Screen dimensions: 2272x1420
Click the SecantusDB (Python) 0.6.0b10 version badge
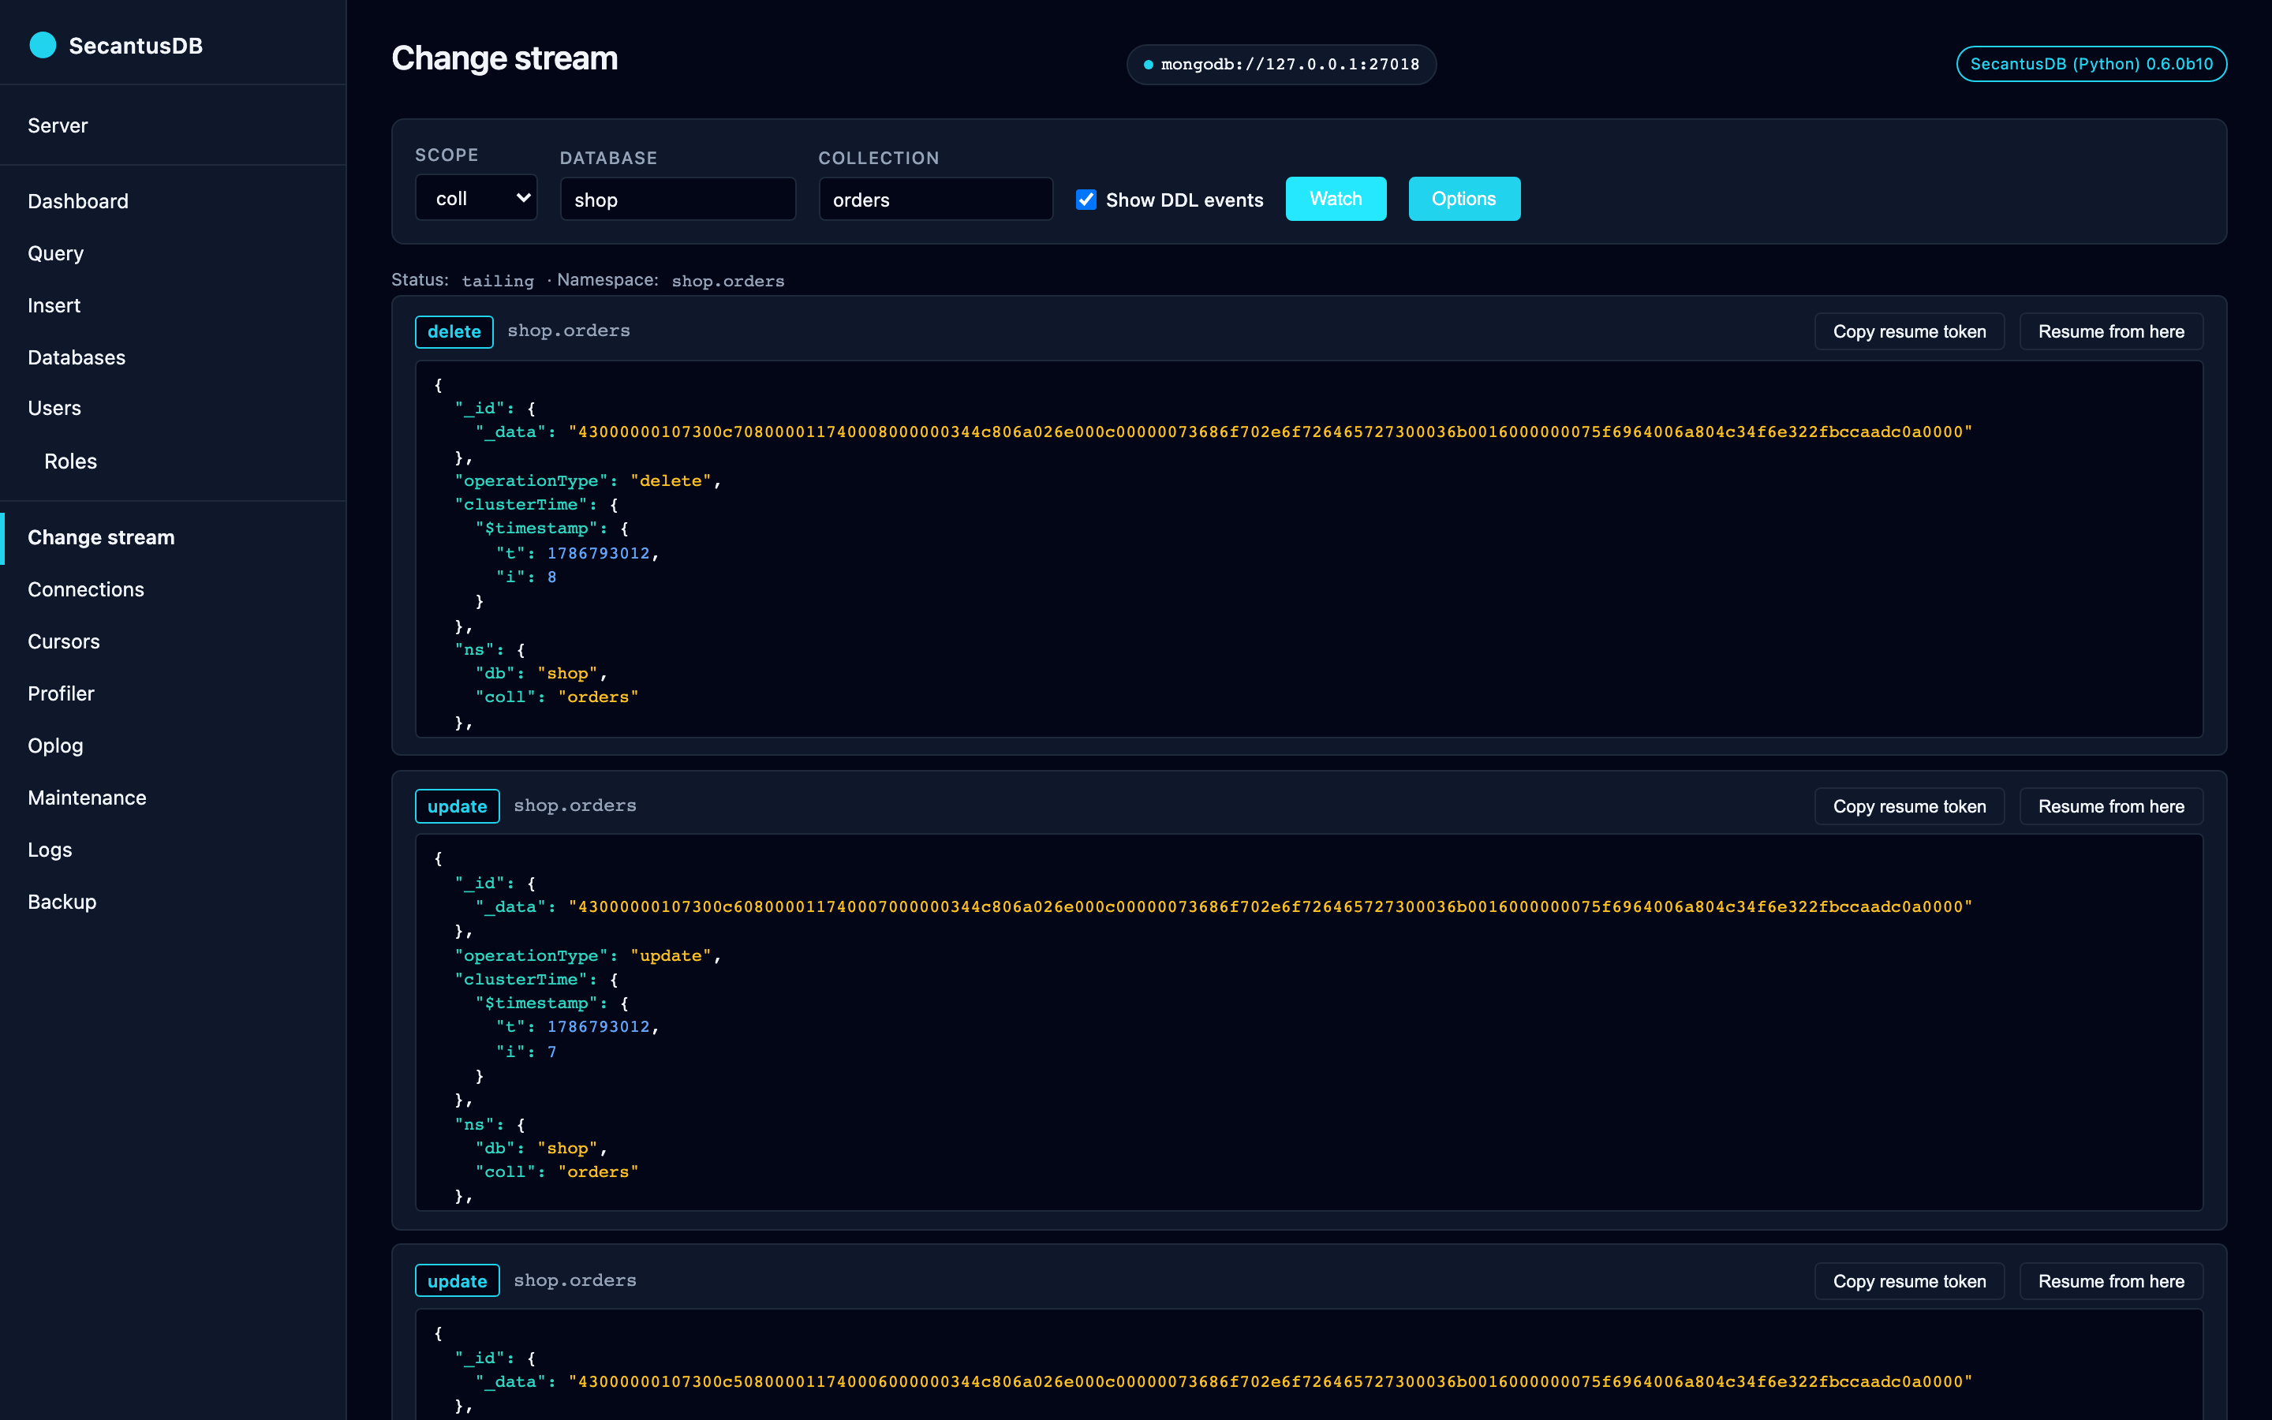click(2091, 64)
